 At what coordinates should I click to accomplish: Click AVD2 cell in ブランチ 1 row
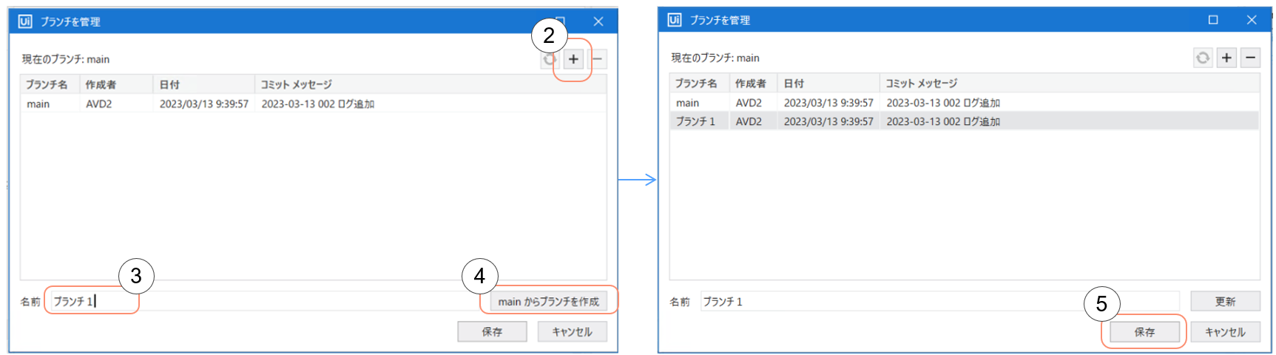click(x=749, y=121)
